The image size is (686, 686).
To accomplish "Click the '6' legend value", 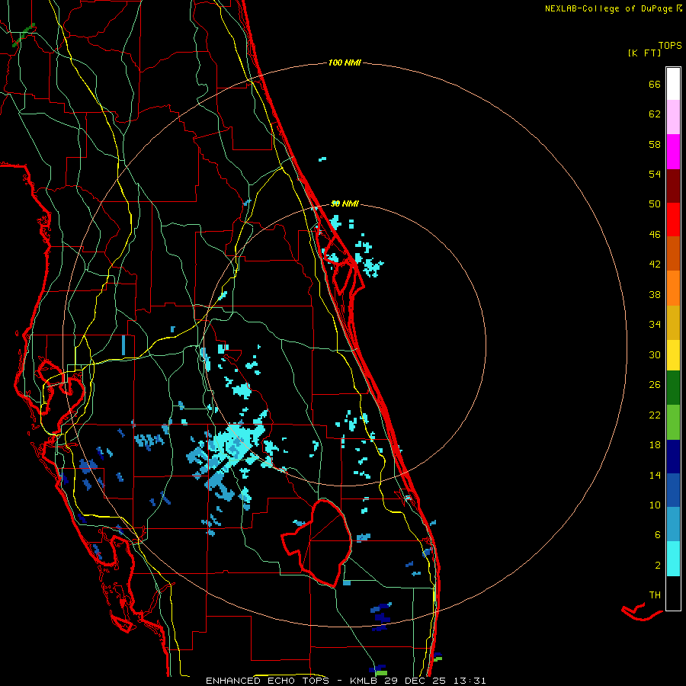I will (658, 535).
